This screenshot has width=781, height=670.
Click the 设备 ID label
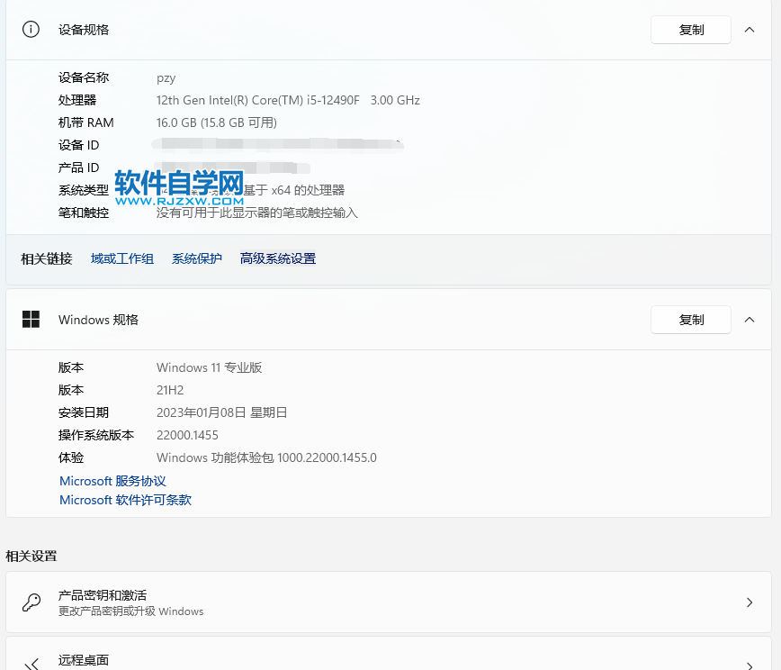pyautogui.click(x=78, y=145)
